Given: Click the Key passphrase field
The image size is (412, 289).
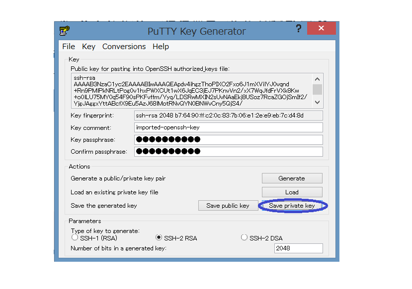Looking at the screenshot, I should 228,140.
